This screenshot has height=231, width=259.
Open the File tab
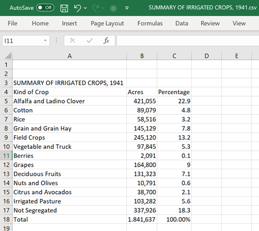12,23
